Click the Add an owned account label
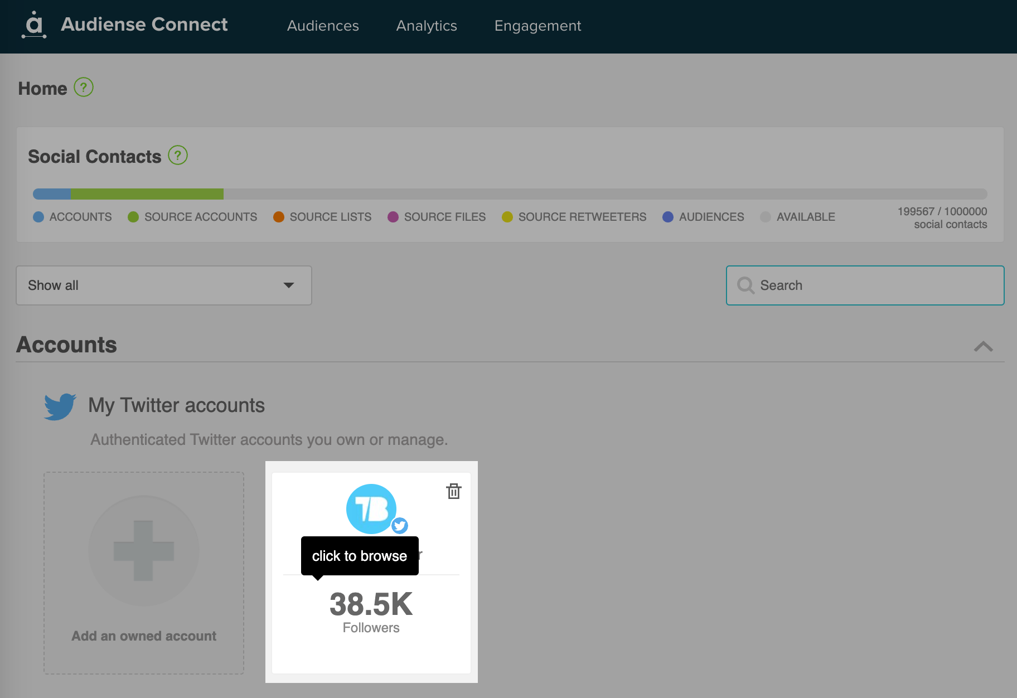Viewport: 1017px width, 698px height. click(144, 636)
